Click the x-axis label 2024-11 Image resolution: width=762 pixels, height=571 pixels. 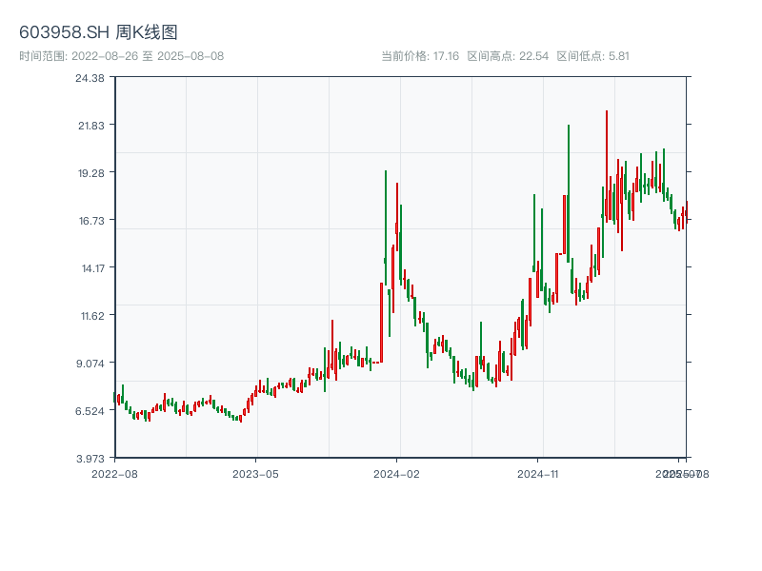pos(538,474)
